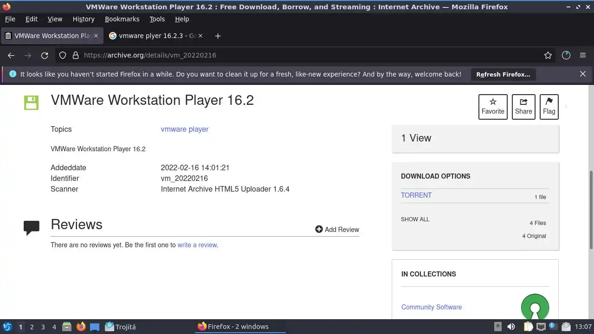Image resolution: width=594 pixels, height=334 pixels.
Task: Click the taskbar clock showing 13:07
Action: [x=583, y=327]
